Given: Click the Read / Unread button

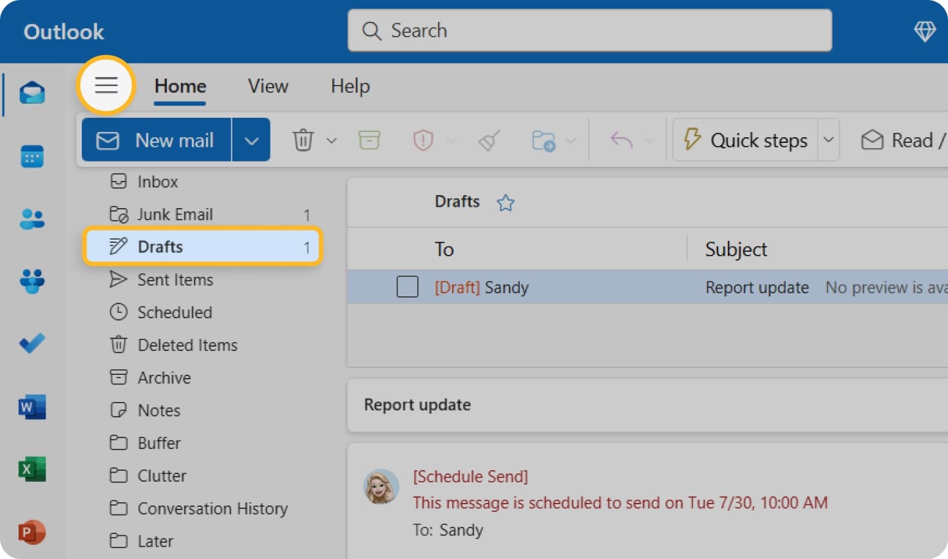Looking at the screenshot, I should pyautogui.click(x=903, y=140).
